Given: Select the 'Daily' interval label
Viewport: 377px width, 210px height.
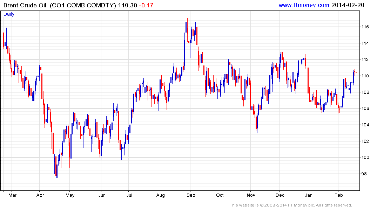Looking at the screenshot, I should click(9, 14).
